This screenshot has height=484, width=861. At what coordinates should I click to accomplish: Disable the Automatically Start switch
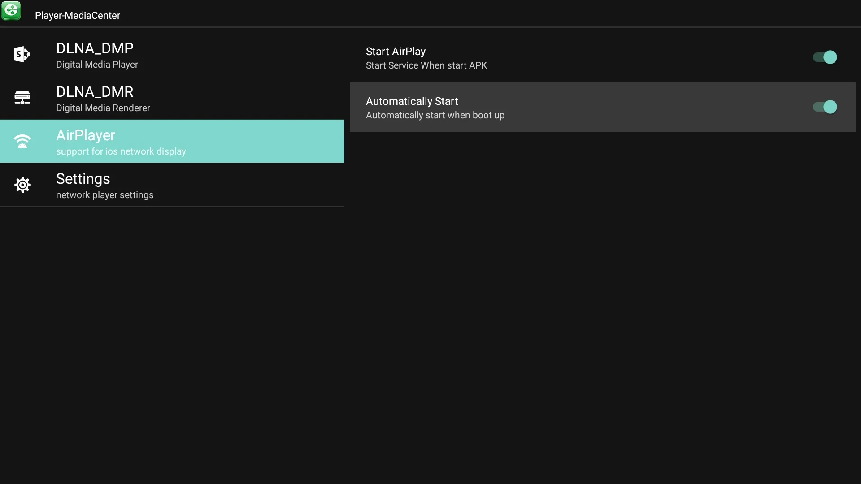[x=825, y=107]
